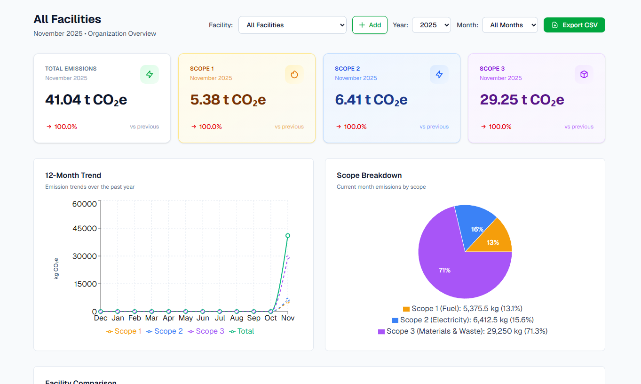Open the Month dropdown showing All Months
Viewport: 641px width, 384px height.
[x=510, y=24]
